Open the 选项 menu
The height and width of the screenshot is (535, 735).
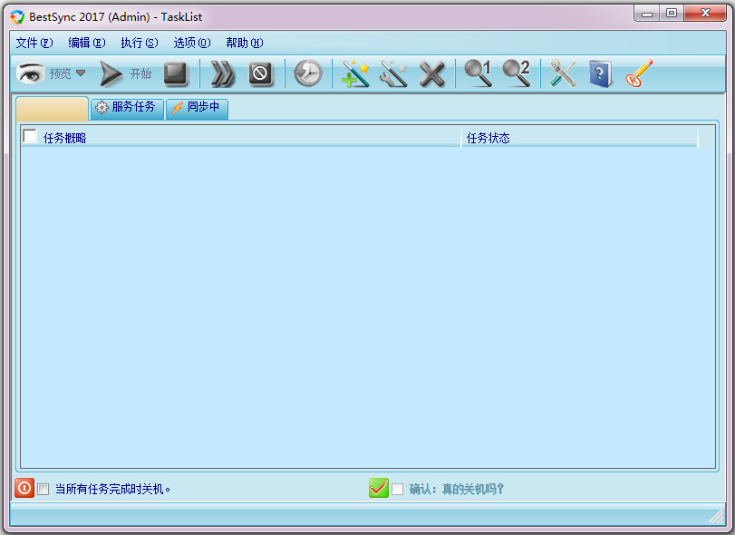pyautogui.click(x=191, y=43)
